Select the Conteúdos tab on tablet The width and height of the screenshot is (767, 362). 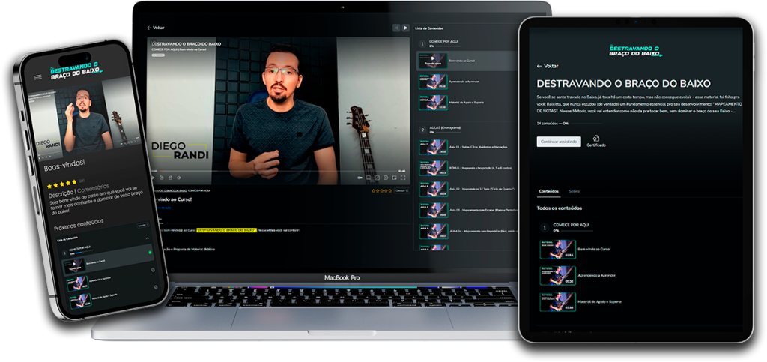548,191
